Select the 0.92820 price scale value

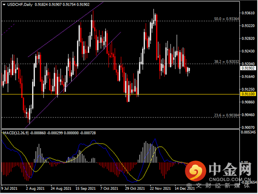[x=248, y=39]
